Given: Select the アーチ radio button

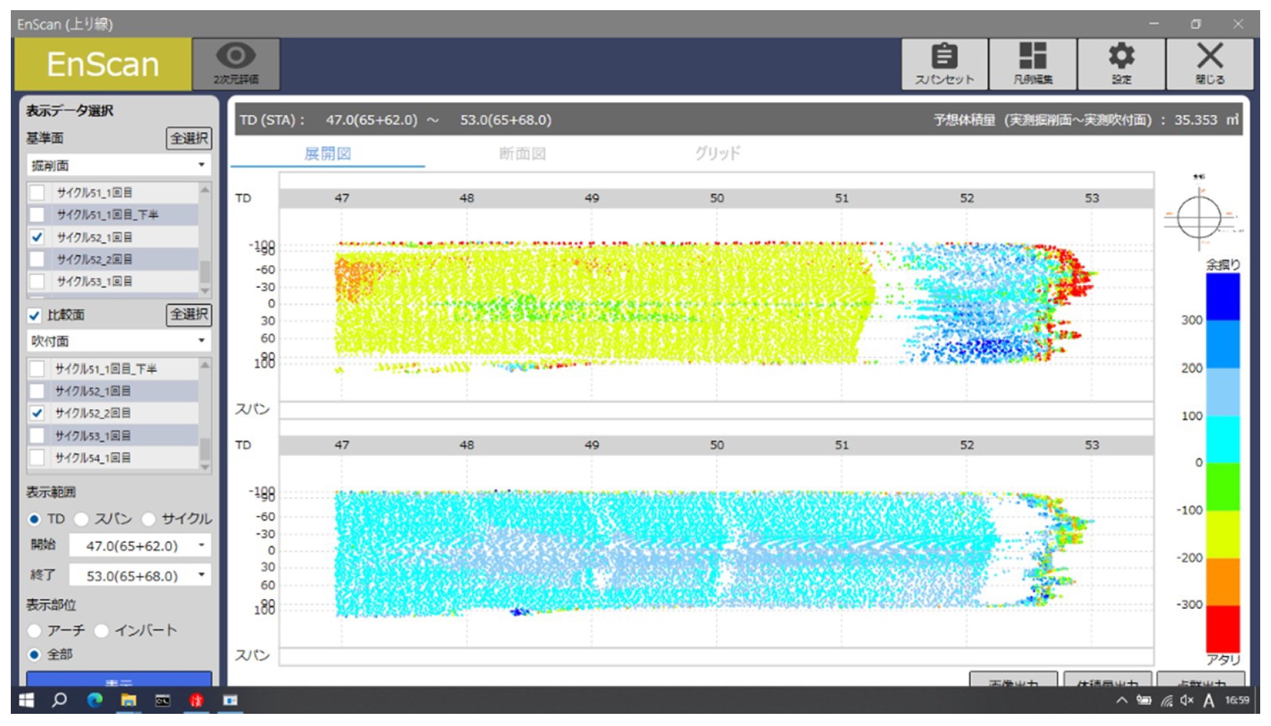Looking at the screenshot, I should point(34,631).
